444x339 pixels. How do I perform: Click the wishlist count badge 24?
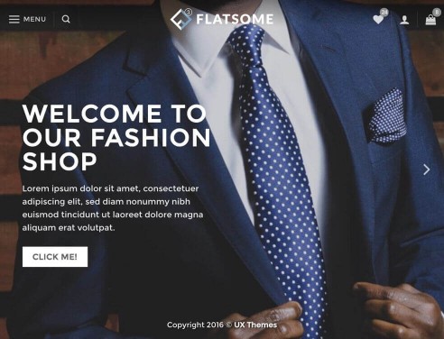(384, 13)
